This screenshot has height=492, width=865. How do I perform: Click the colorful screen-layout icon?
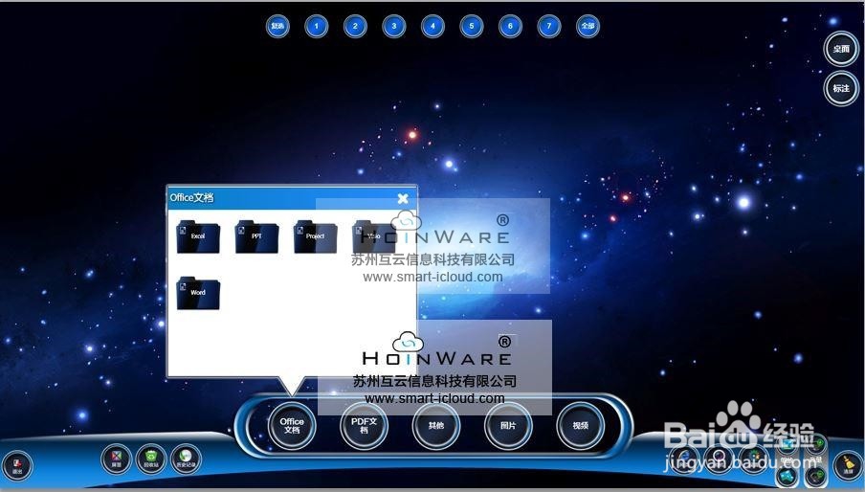pos(117,458)
